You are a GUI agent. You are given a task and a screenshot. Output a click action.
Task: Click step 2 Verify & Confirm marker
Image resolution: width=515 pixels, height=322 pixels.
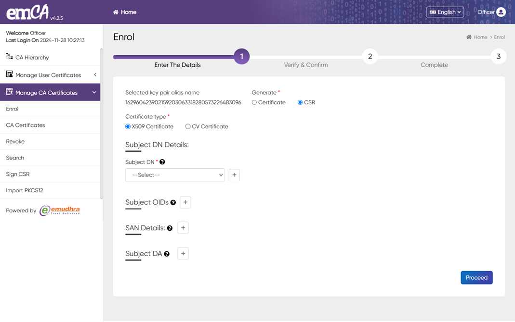pyautogui.click(x=370, y=57)
